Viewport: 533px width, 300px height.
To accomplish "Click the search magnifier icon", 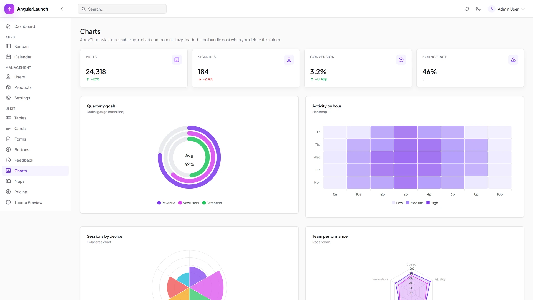I will pos(84,9).
